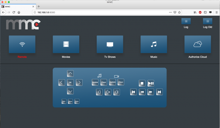Open the Firefox hamburger menu

tap(216, 12)
